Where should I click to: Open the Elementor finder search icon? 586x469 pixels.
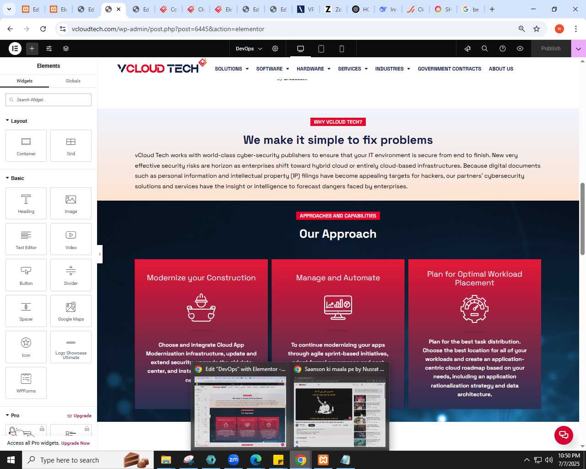(x=485, y=49)
